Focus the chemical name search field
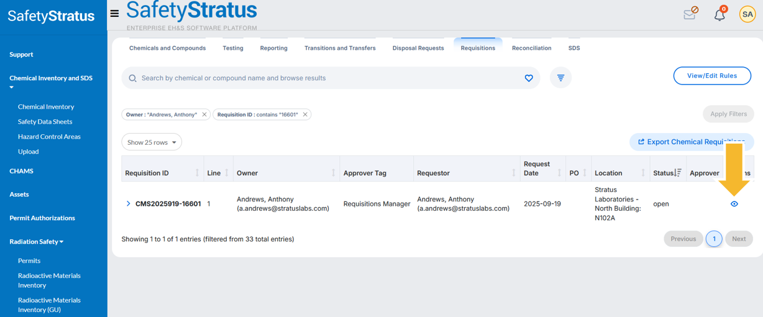The height and width of the screenshot is (317, 763). tap(329, 78)
